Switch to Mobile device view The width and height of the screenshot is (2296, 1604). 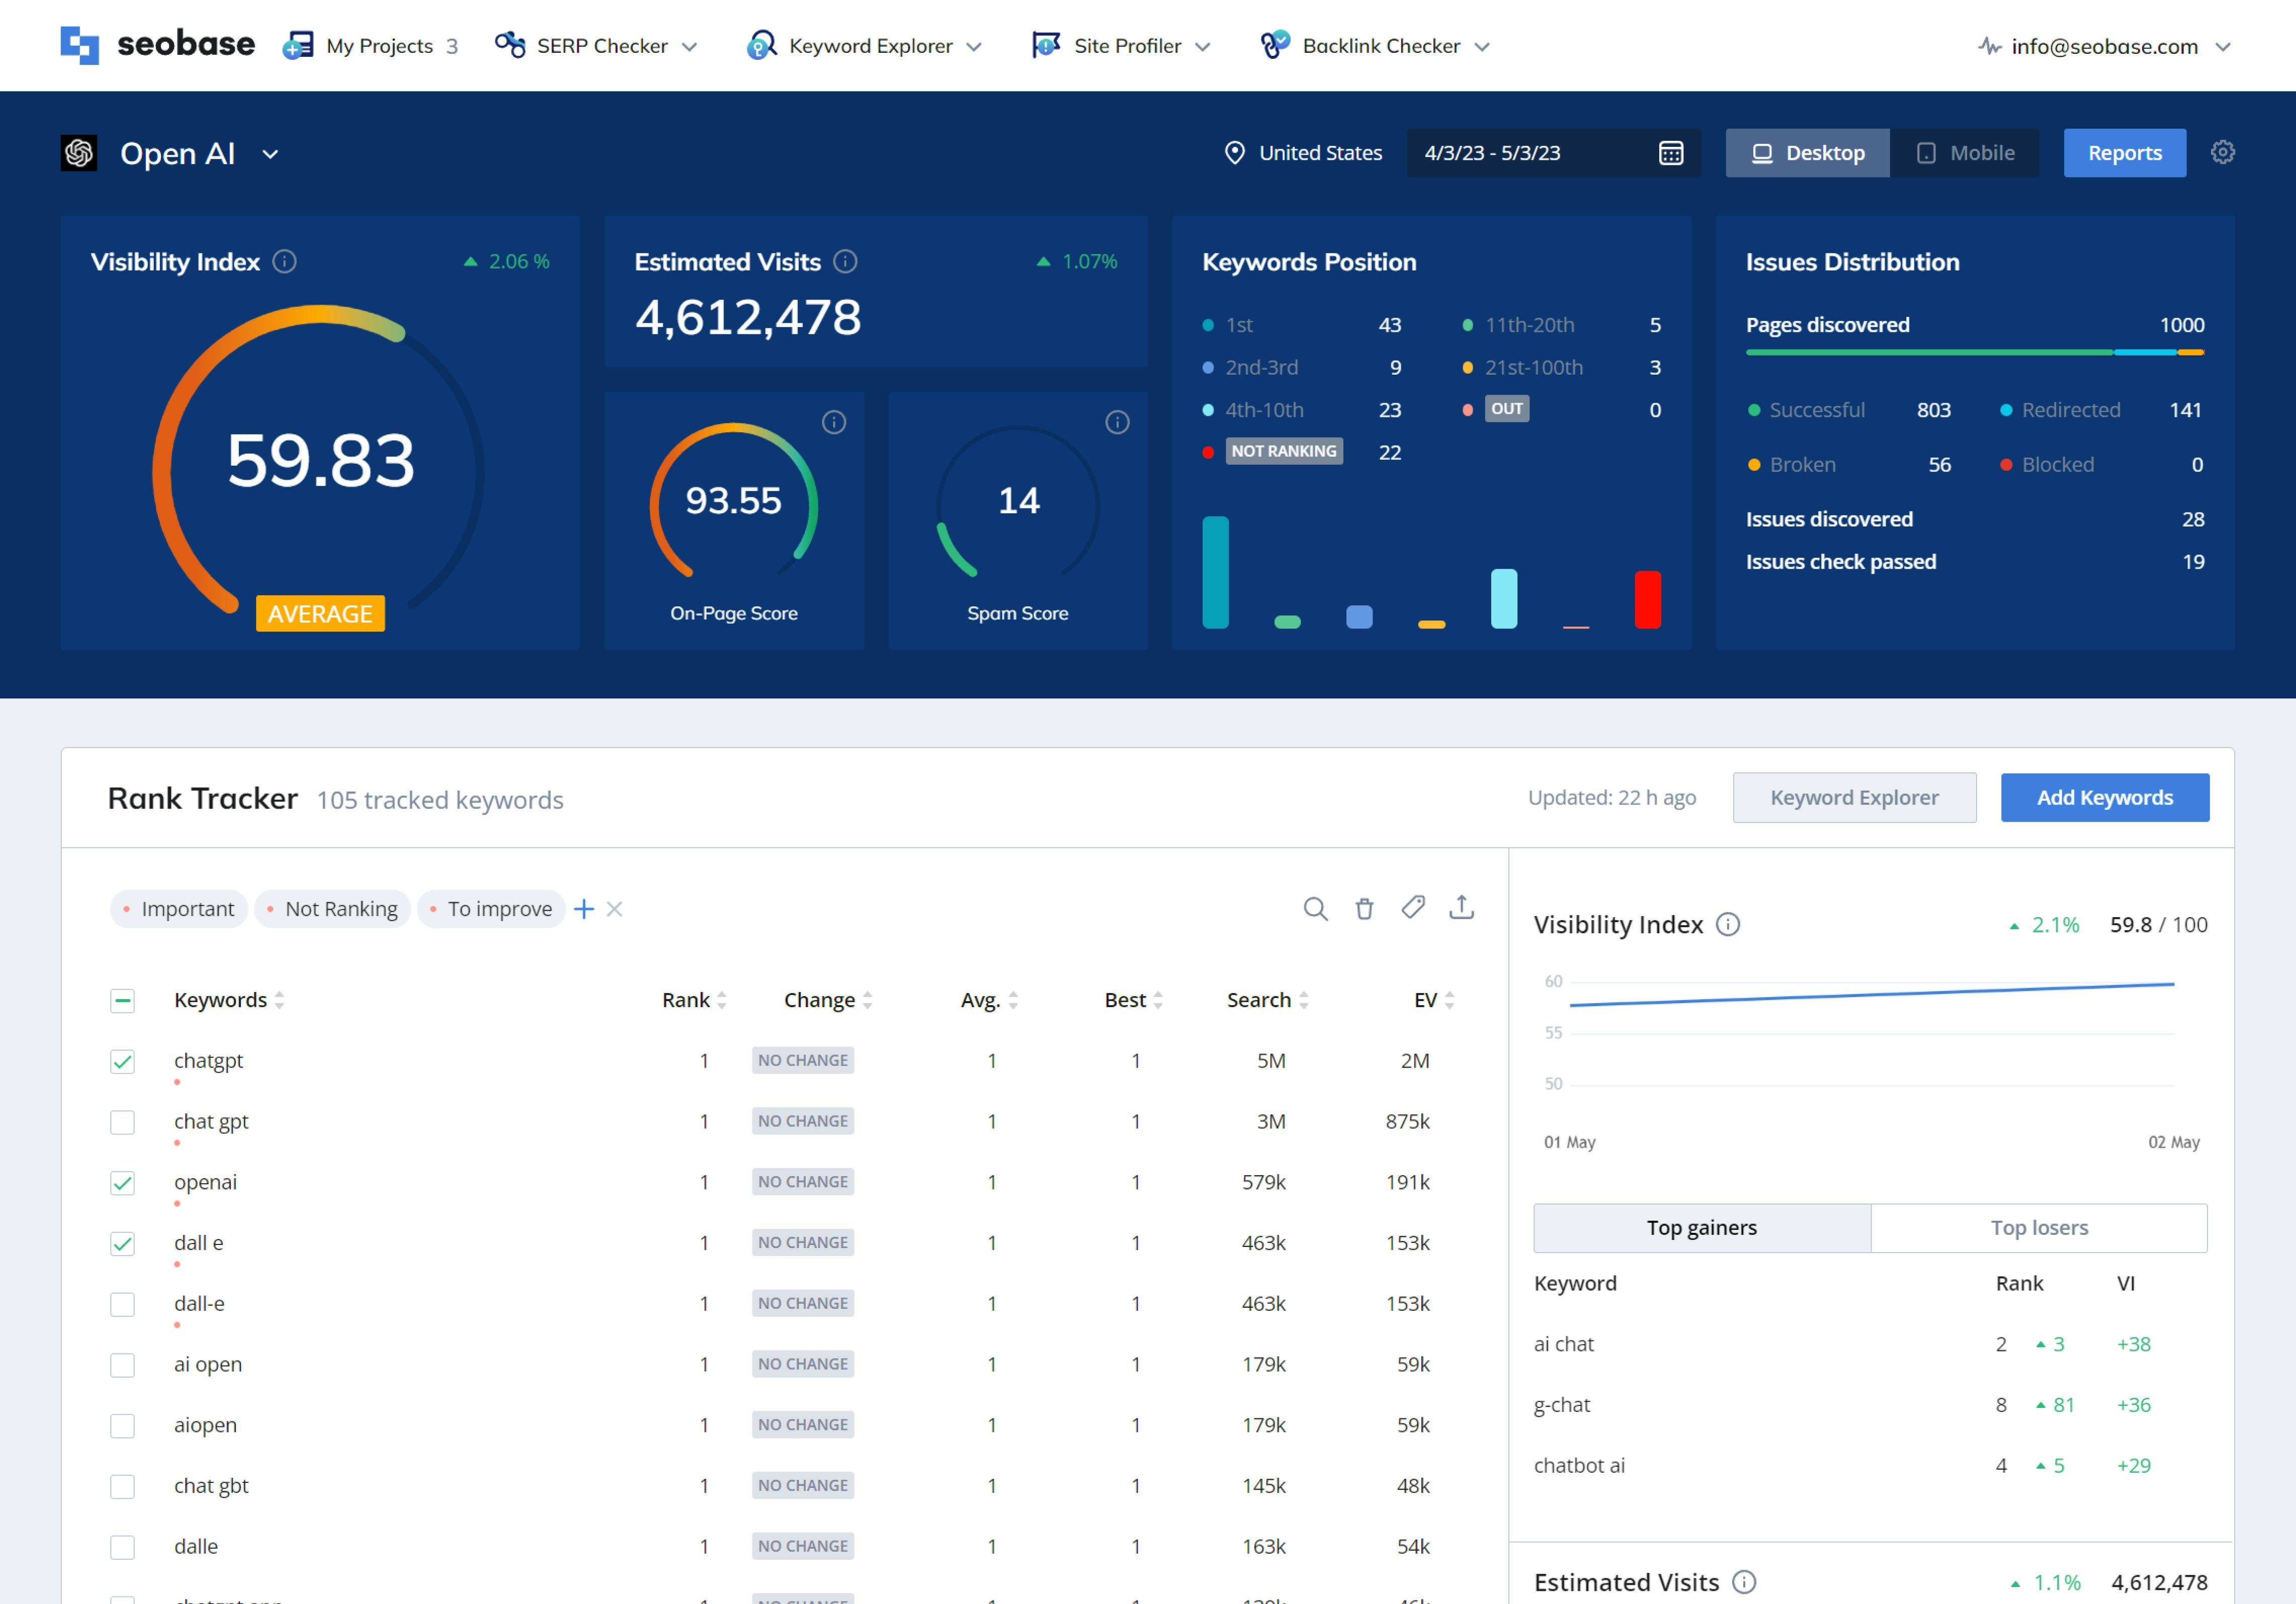click(1965, 153)
